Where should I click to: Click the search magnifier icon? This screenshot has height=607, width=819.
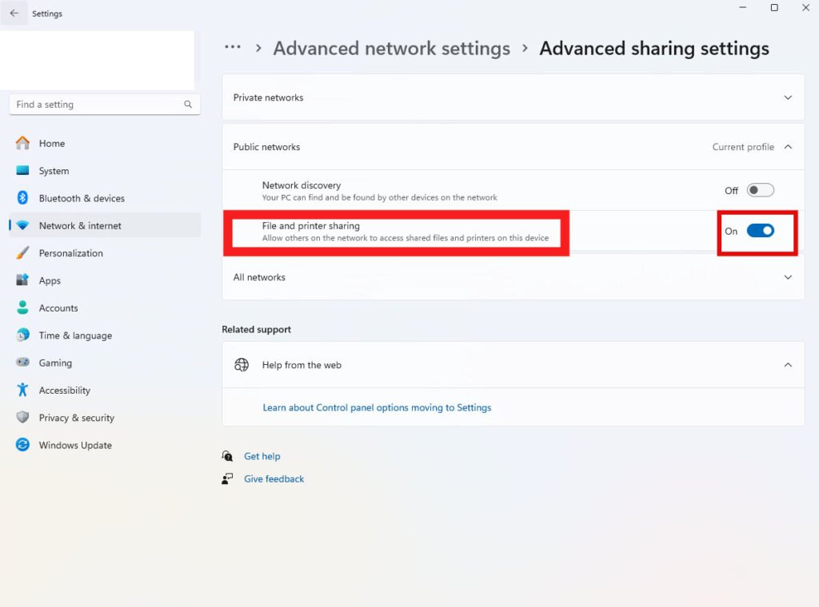tap(188, 105)
